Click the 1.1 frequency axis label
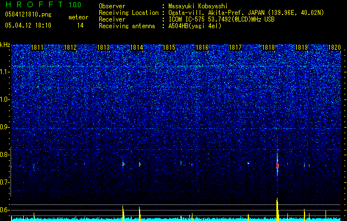Viewport: 347px width, 221px height. pyautogui.click(x=5, y=72)
